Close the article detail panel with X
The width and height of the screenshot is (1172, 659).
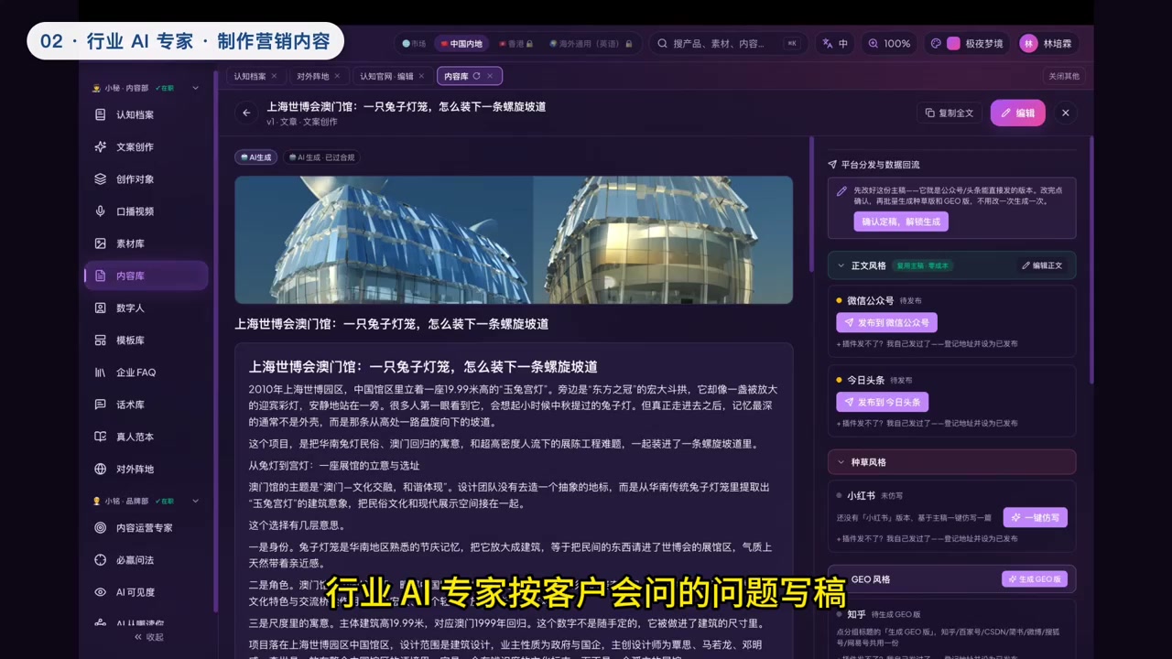click(1066, 113)
